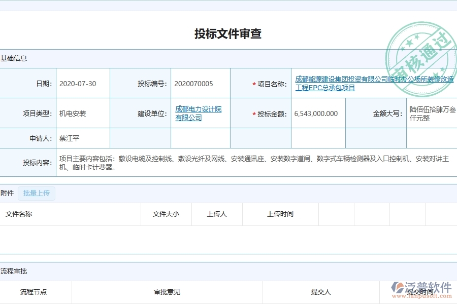Click the 提交人 column header
457x304 pixels.
pos(320,292)
